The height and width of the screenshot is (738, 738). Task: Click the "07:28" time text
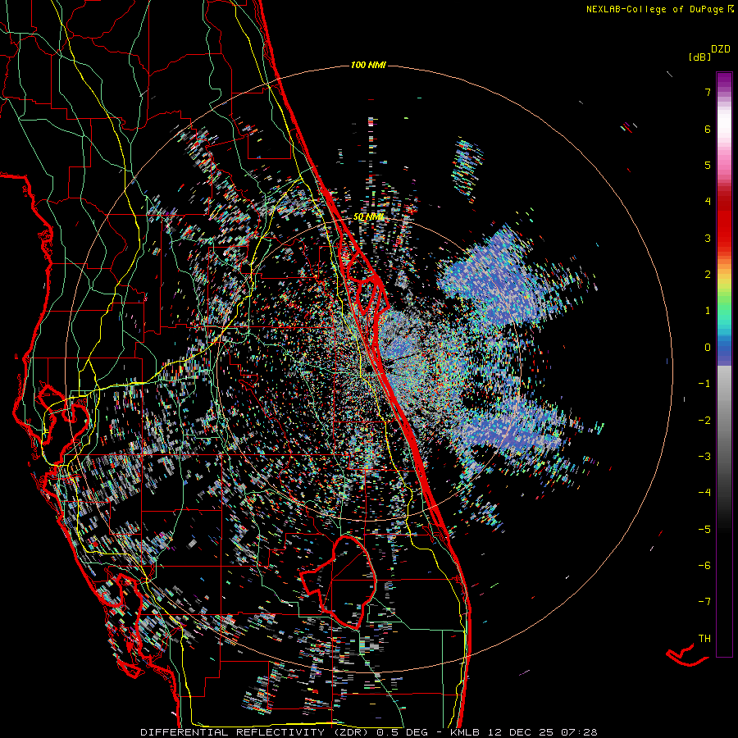[580, 732]
